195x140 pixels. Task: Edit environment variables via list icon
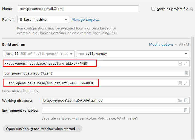point(186,110)
